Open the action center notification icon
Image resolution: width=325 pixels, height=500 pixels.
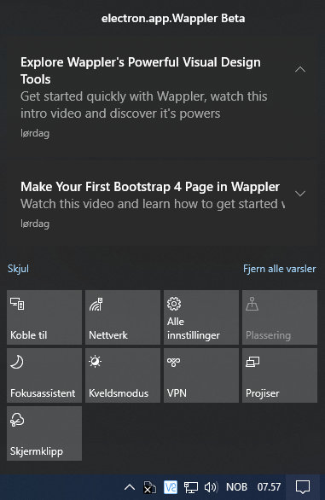pos(303,487)
